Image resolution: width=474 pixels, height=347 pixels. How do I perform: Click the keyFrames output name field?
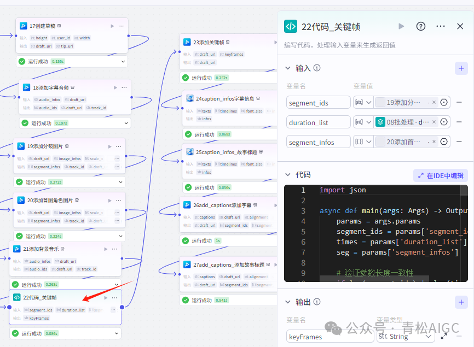pyautogui.click(x=317, y=337)
